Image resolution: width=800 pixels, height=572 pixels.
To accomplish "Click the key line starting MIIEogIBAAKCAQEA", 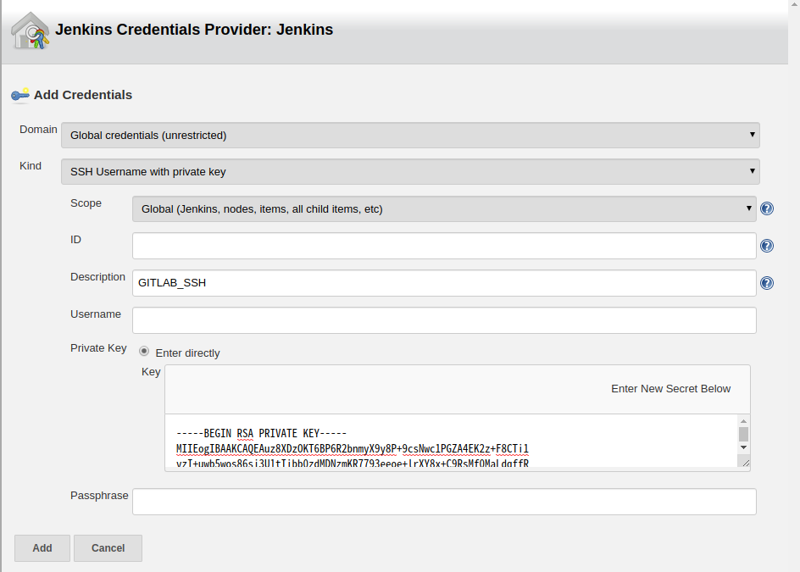I will tap(352, 448).
